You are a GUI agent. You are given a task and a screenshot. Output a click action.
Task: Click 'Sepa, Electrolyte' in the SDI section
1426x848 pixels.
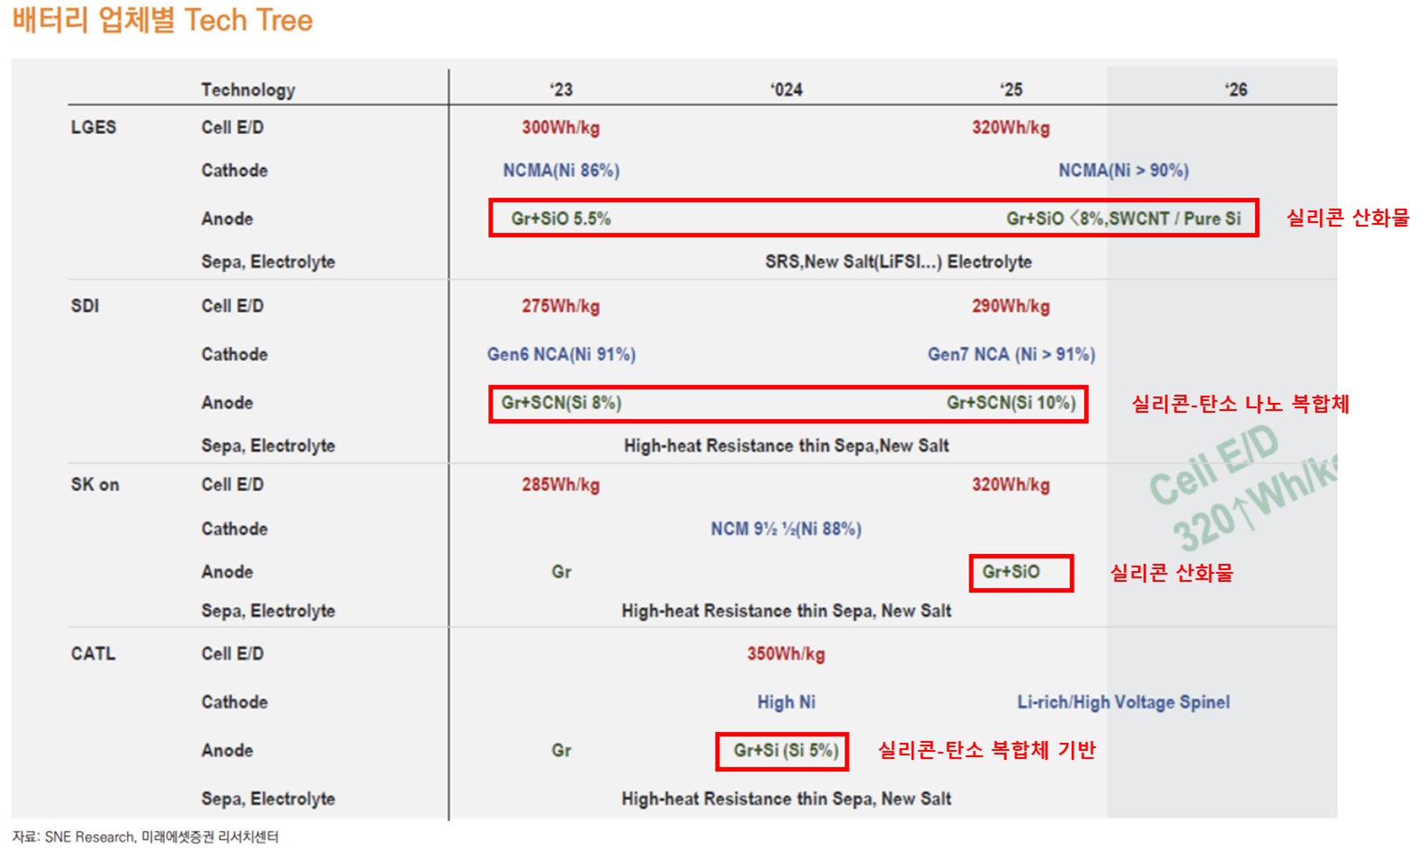tap(268, 446)
